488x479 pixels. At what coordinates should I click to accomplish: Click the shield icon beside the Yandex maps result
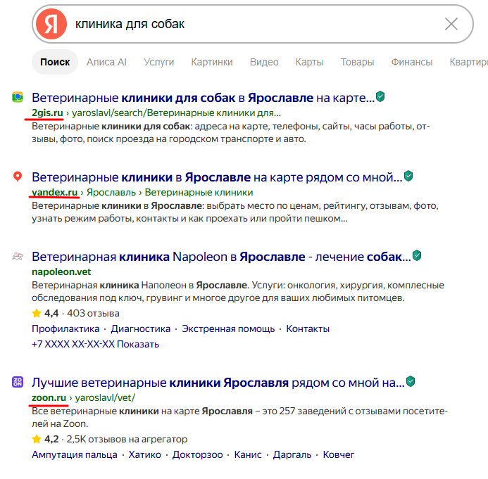click(408, 177)
